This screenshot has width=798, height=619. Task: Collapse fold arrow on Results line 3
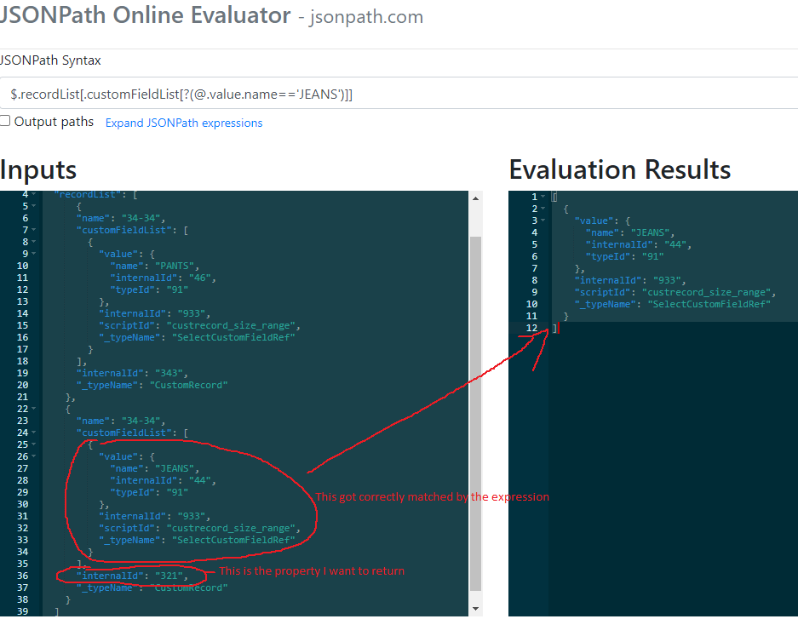[x=543, y=221]
